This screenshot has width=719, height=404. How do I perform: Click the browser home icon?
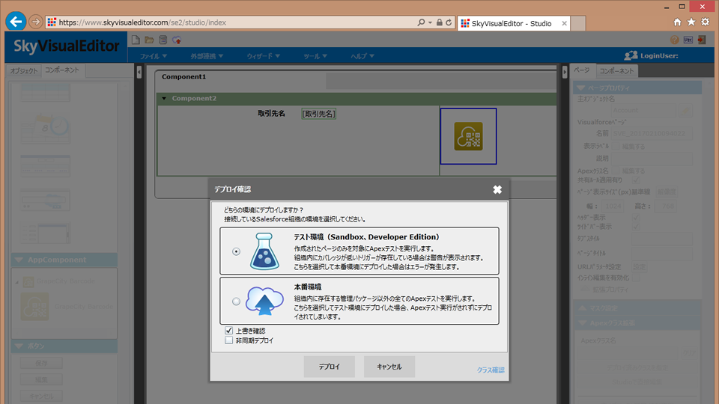coord(677,22)
